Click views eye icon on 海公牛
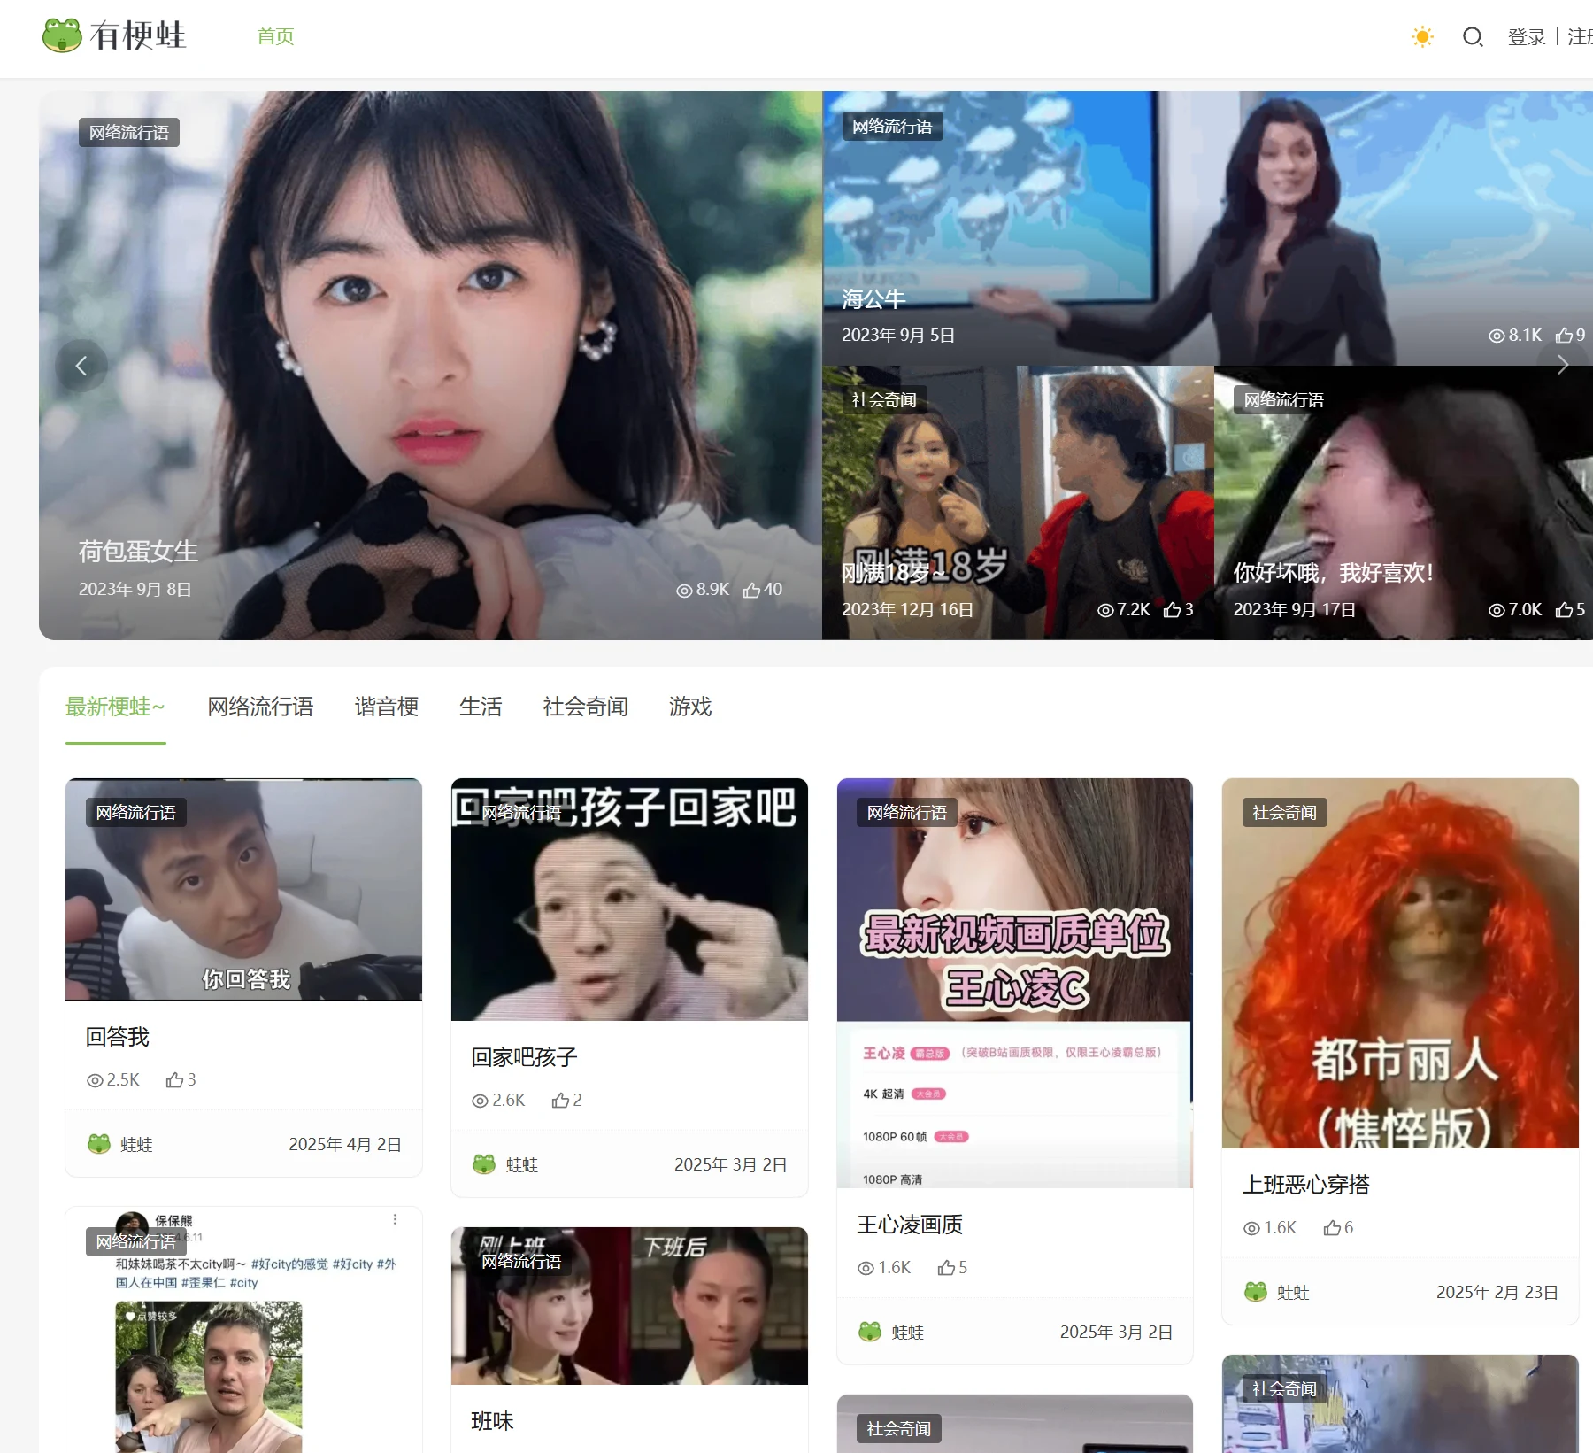The image size is (1593, 1453). click(1497, 336)
